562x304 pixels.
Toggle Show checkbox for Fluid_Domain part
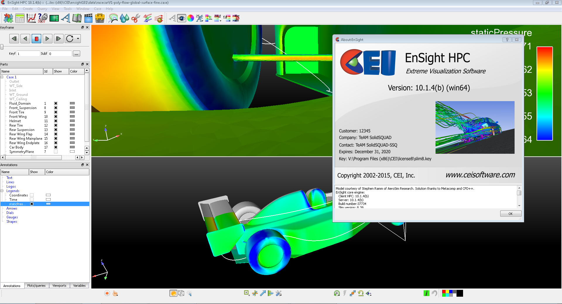(56, 103)
